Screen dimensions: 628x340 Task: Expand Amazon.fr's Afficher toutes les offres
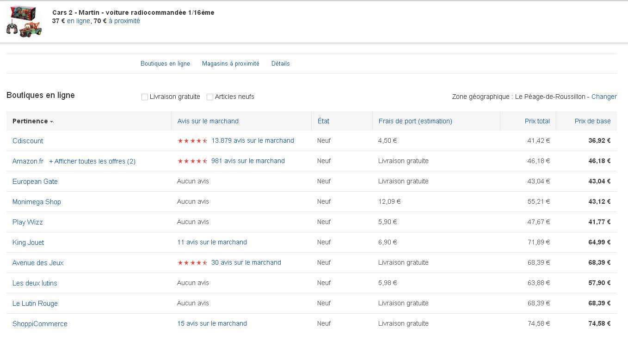coord(92,161)
